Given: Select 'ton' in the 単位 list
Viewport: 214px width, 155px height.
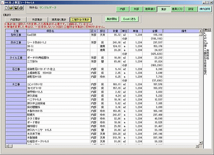Looking at the screenshot, I should point(205,43).
